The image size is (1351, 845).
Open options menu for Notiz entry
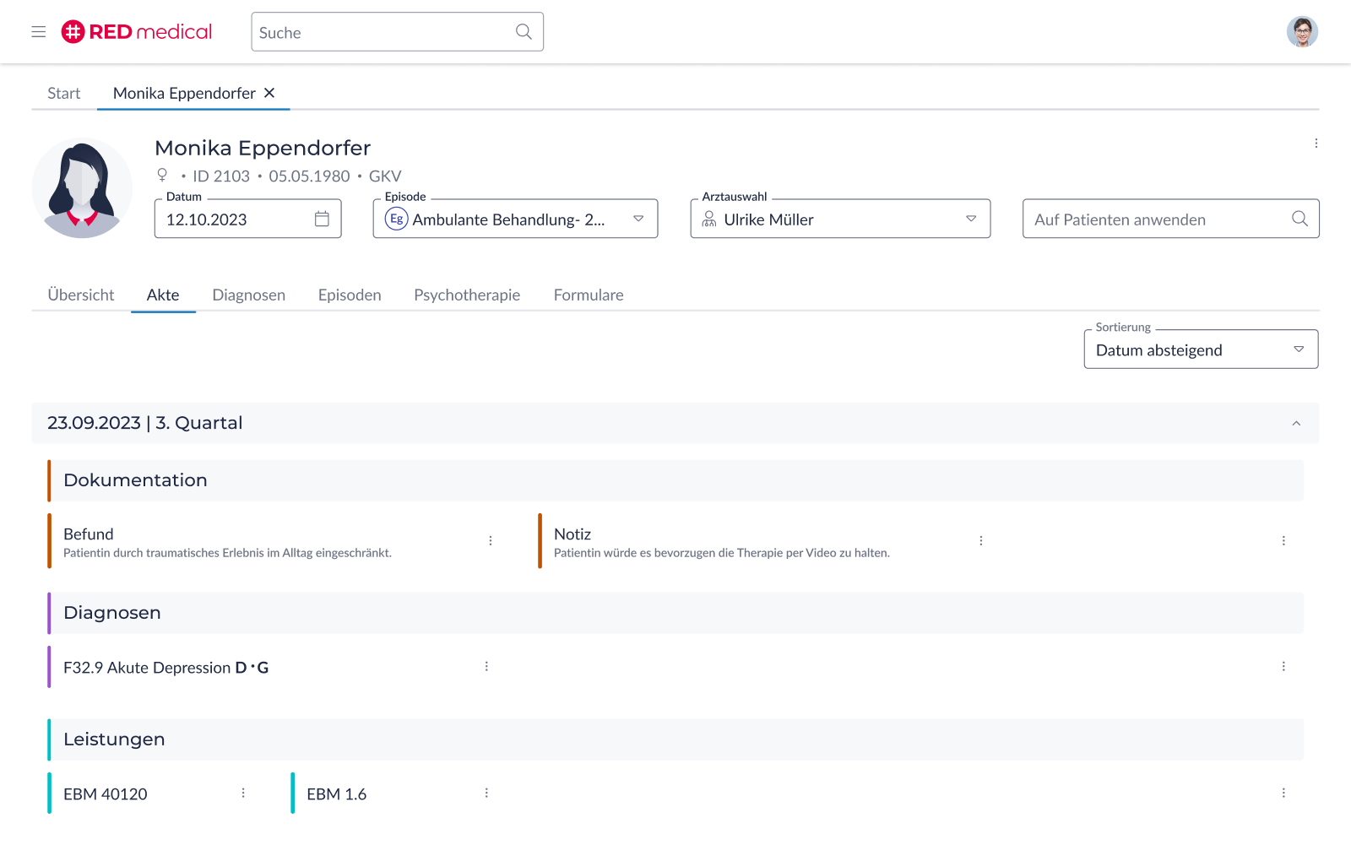pos(981,541)
